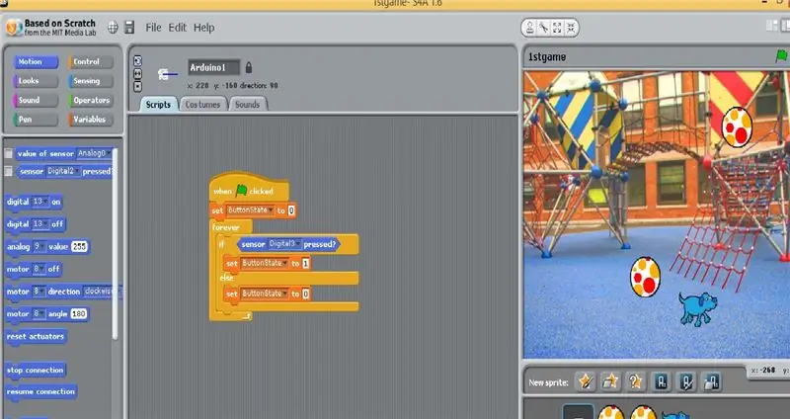Open the Help menu
The height and width of the screenshot is (419, 790).
pos(204,28)
